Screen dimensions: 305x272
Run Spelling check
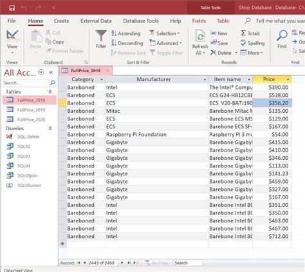coord(252,43)
